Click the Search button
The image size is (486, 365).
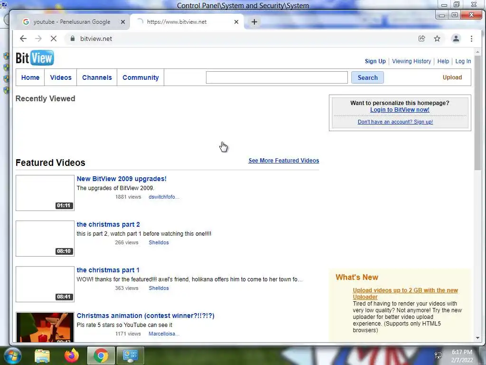368,77
